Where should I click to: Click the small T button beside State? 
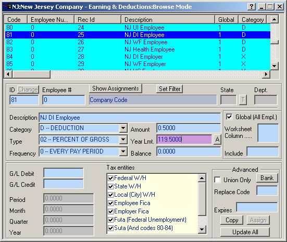click(243, 100)
